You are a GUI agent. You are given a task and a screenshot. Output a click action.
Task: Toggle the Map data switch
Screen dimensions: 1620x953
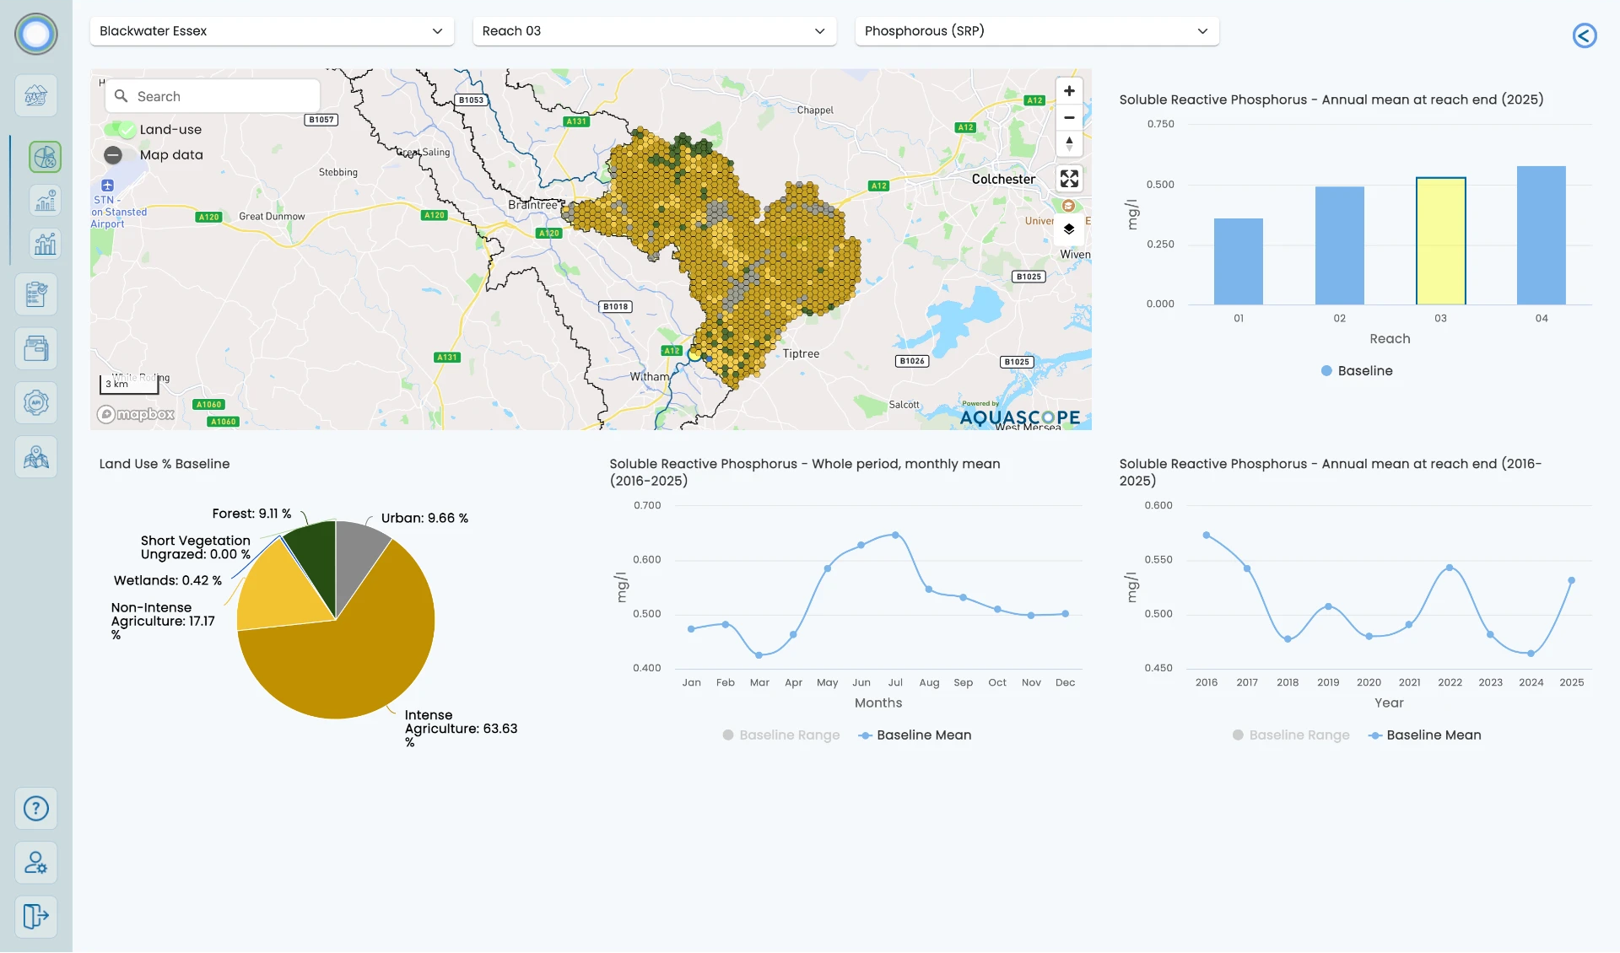113,155
